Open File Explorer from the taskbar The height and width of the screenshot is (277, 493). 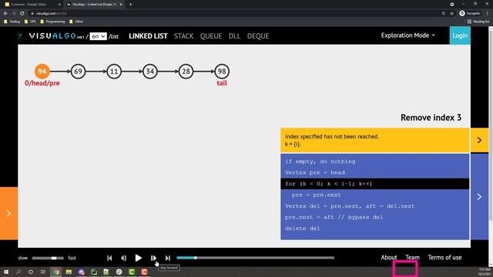click(x=69, y=272)
